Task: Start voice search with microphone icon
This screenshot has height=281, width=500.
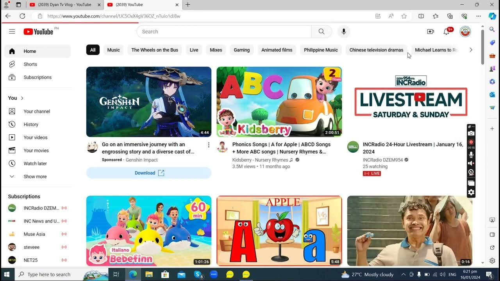Action: click(x=344, y=32)
